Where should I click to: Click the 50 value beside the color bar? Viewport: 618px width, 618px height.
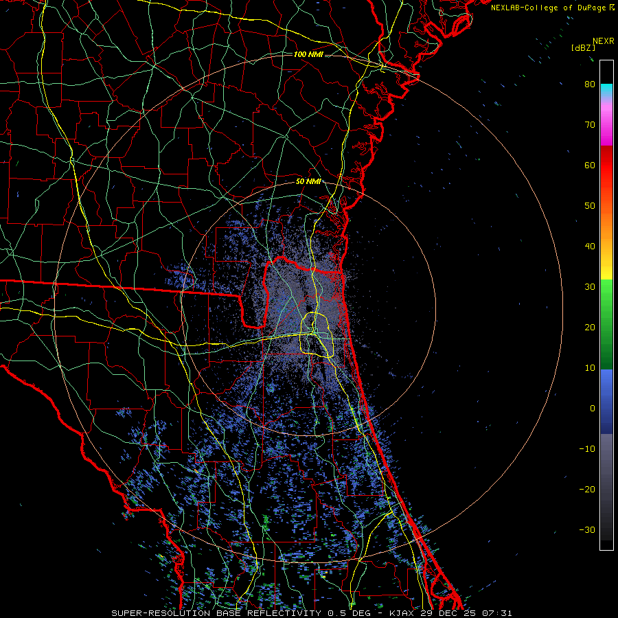coord(590,206)
